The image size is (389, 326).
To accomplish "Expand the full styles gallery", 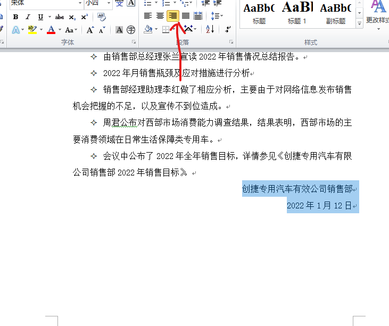I will tap(359, 23).
